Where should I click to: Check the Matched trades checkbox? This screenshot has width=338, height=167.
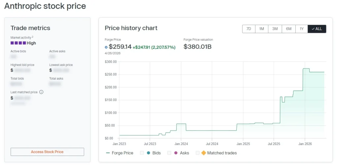198,153
